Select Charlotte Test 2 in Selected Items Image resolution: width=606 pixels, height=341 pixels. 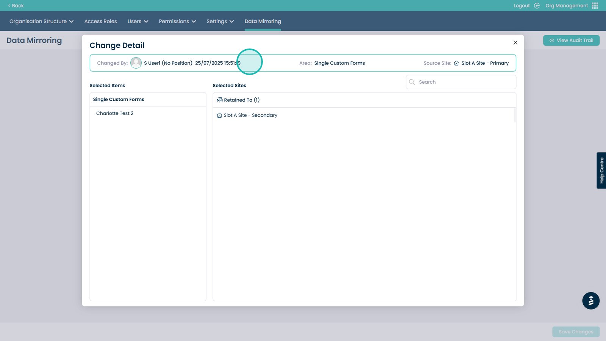click(x=115, y=113)
